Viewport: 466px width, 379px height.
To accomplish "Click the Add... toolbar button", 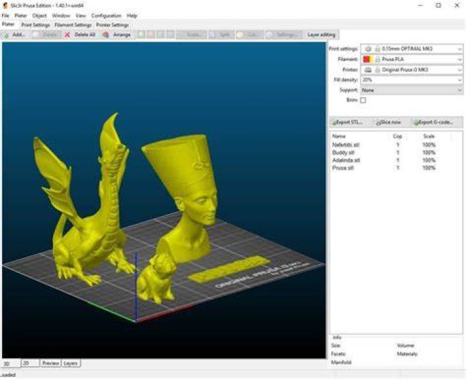I will click(14, 35).
